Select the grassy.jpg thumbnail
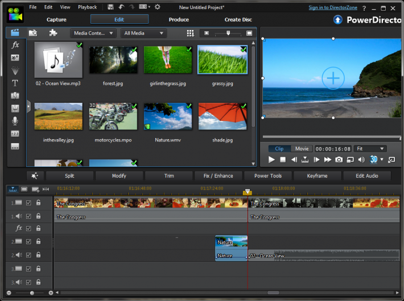Image resolution: width=404 pixels, height=301 pixels. click(222, 60)
